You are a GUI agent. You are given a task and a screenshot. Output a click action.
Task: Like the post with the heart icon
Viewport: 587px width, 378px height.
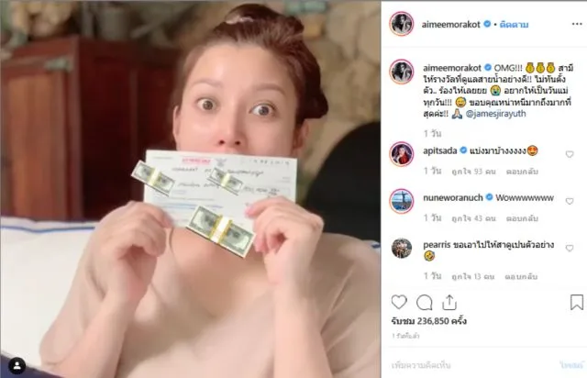pos(399,302)
